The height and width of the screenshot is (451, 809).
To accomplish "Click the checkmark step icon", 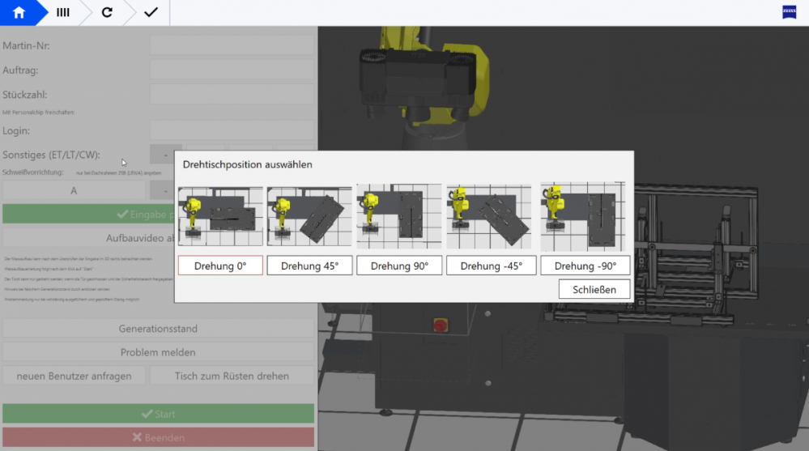I will [x=151, y=13].
